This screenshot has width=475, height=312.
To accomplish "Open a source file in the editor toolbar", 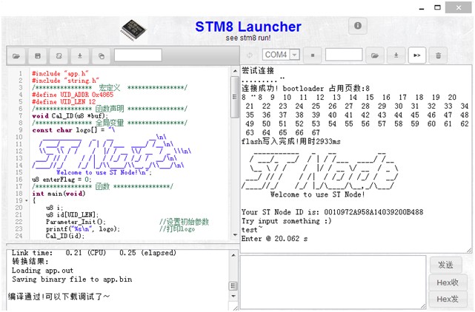I will coord(16,56).
